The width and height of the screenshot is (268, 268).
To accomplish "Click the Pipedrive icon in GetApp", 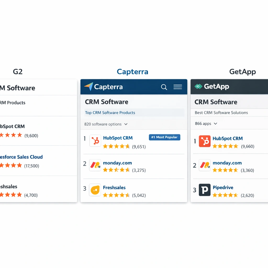I will pyautogui.click(x=205, y=190).
